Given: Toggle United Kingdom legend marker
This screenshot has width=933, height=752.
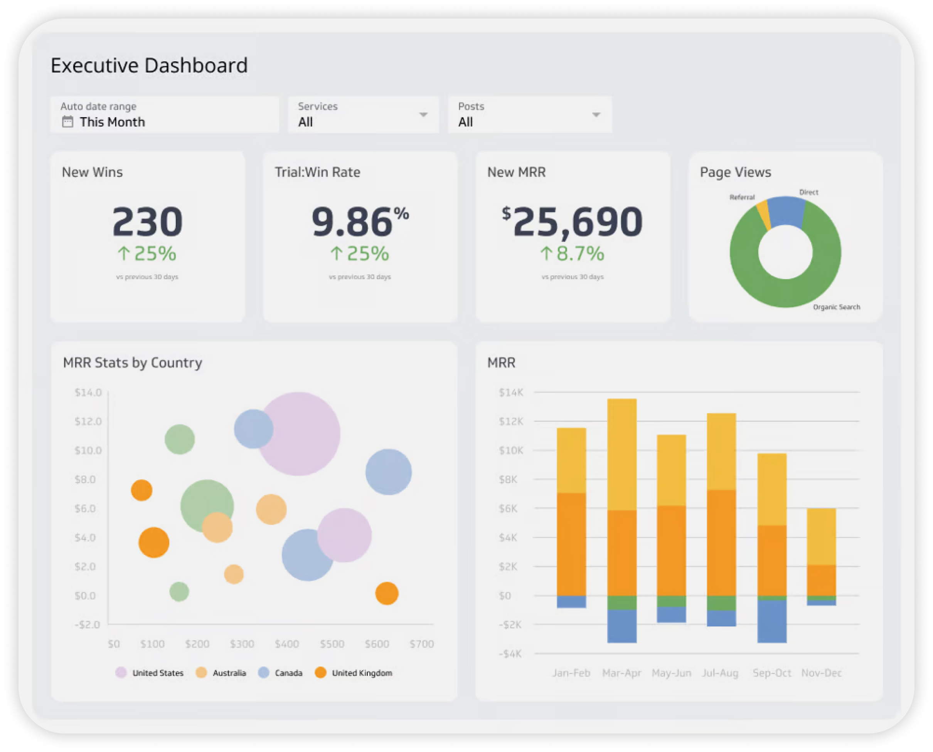Looking at the screenshot, I should coord(320,672).
